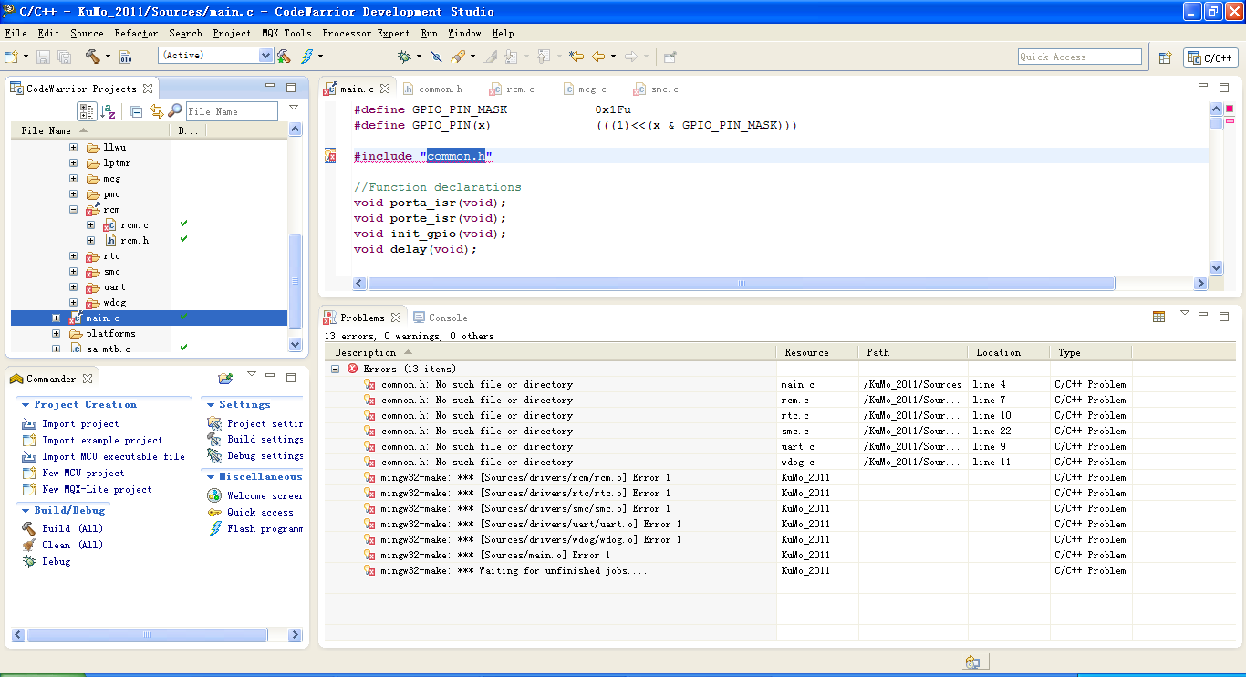Open the Problems view menu triangle
The width and height of the screenshot is (1246, 677).
pos(1185,313)
